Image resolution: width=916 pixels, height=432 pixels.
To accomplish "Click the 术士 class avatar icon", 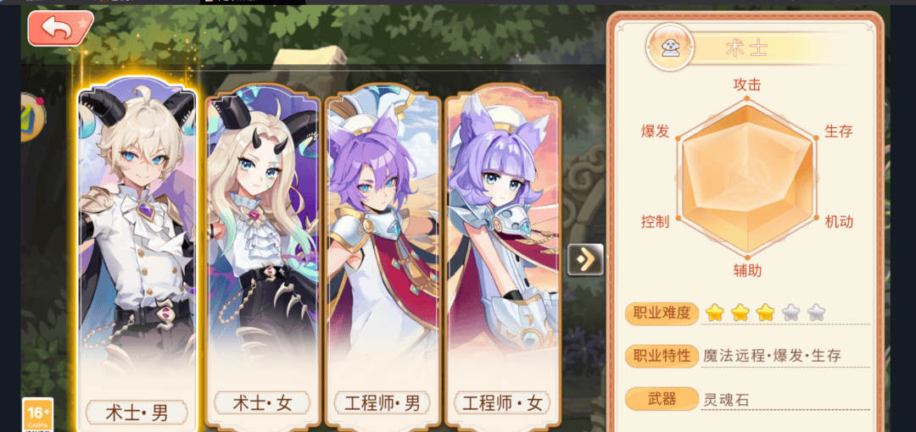I will pyautogui.click(x=670, y=46).
